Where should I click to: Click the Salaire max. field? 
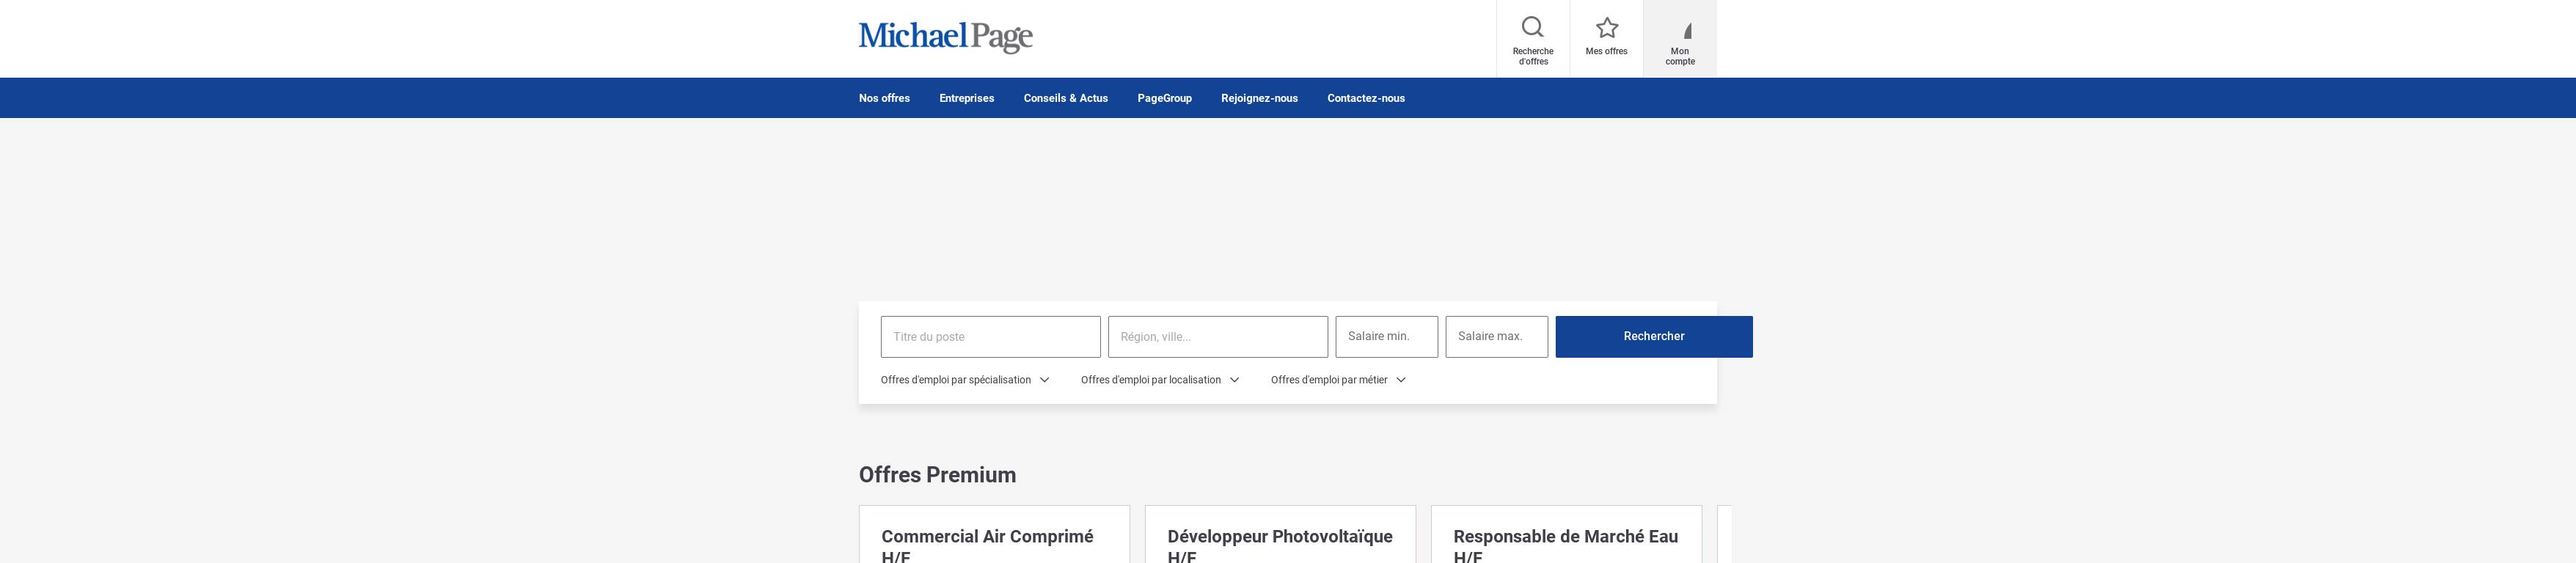point(1496,337)
